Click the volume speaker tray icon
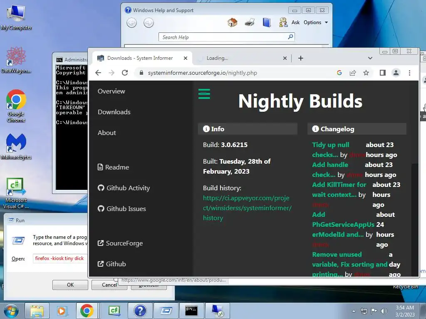Screen dimensions: 426x319 (384, 311)
